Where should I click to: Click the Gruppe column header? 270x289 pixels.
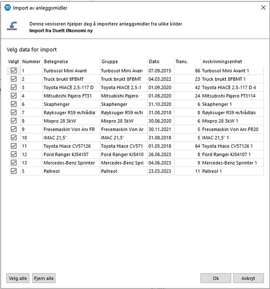tap(124, 62)
